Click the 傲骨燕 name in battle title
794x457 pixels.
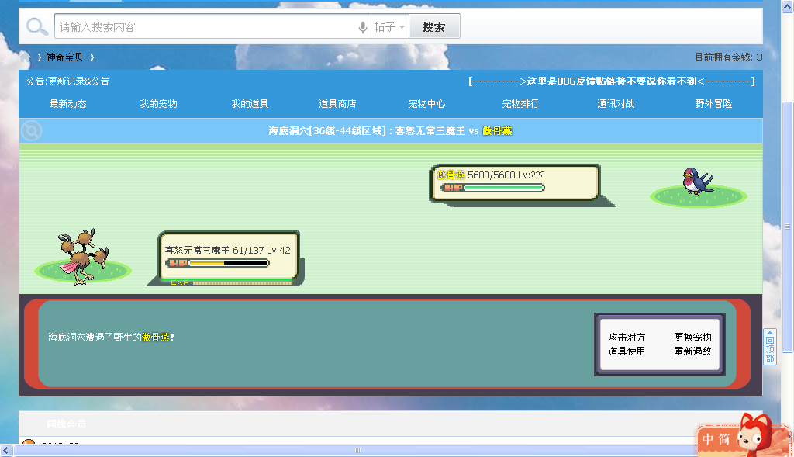pos(497,130)
